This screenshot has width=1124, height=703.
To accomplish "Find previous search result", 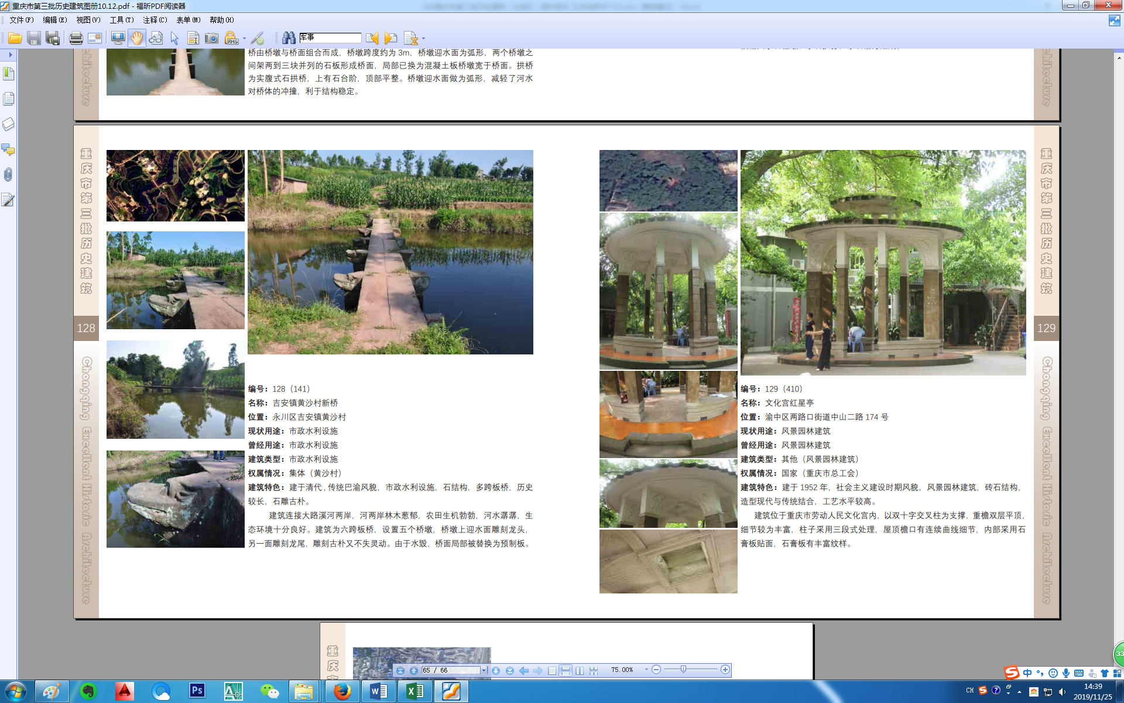I will pos(372,38).
